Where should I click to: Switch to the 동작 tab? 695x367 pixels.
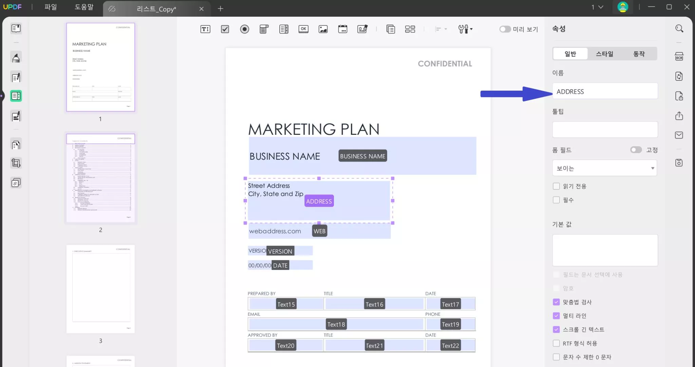pyautogui.click(x=639, y=54)
